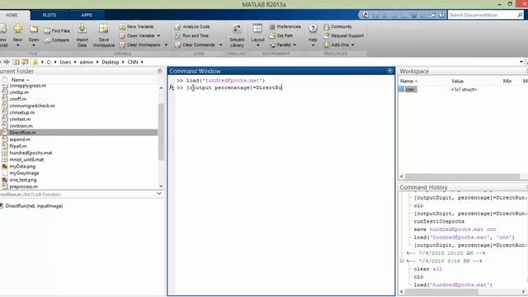The width and height of the screenshot is (528, 297).
Task: Click the CNN folder in the path
Action: pos(133,62)
